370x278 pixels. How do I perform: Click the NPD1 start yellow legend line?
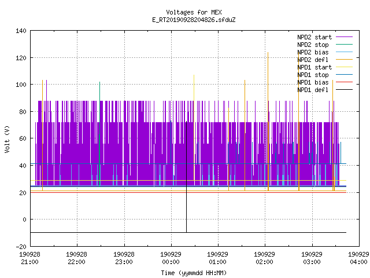pyautogui.click(x=344, y=67)
